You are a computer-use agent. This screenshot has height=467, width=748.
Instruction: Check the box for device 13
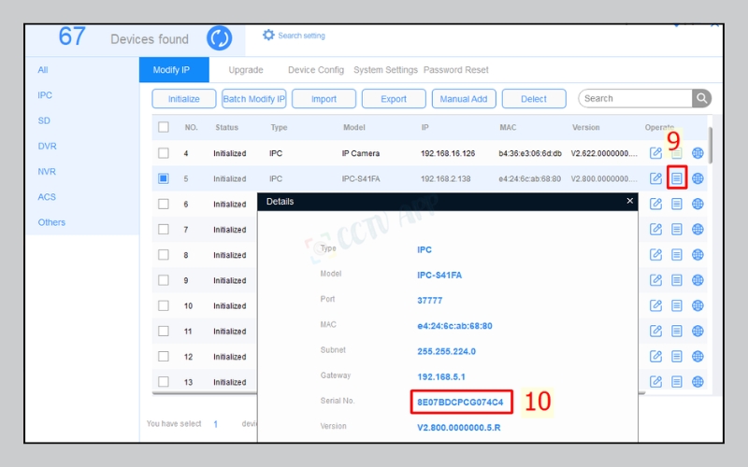[163, 382]
